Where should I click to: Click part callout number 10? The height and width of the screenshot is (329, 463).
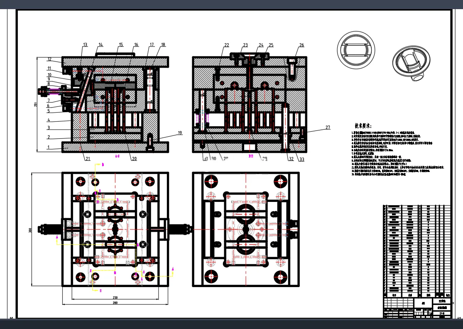(49, 75)
